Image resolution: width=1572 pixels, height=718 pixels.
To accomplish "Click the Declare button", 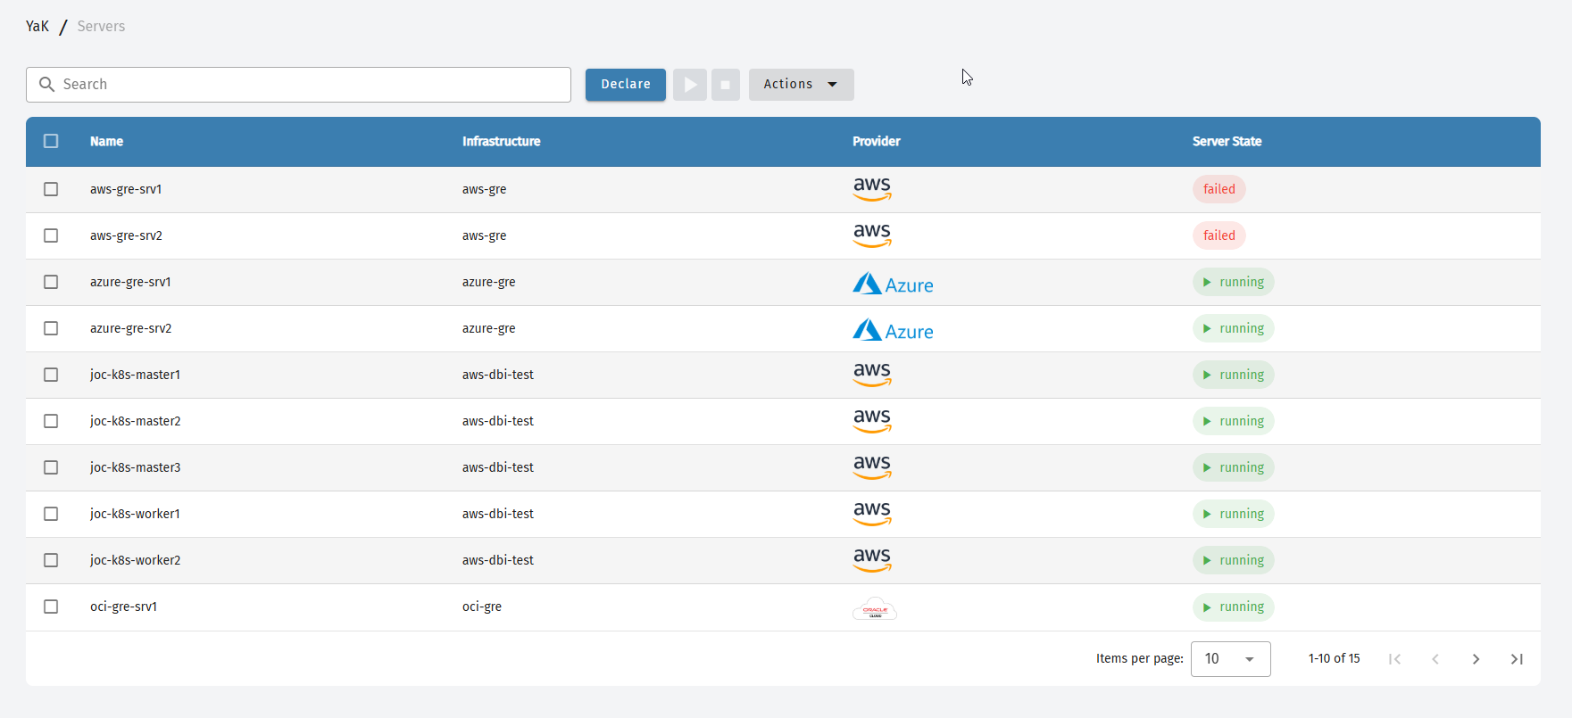I will 625,85.
